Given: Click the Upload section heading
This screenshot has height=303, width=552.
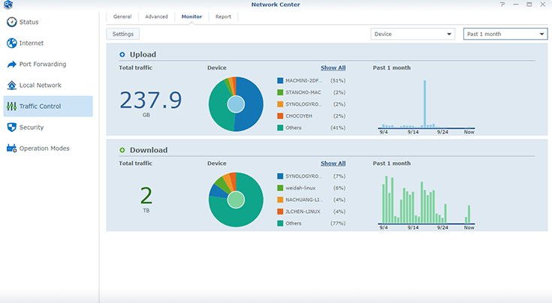Looking at the screenshot, I should [x=143, y=55].
